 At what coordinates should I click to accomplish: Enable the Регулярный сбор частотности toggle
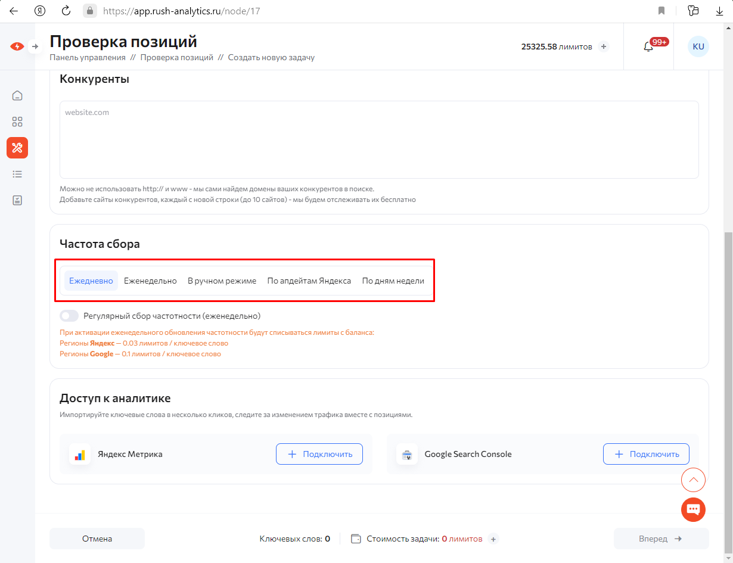[69, 316]
